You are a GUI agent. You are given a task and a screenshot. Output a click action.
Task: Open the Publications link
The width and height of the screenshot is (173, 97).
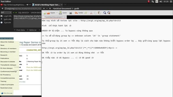point(5,58)
